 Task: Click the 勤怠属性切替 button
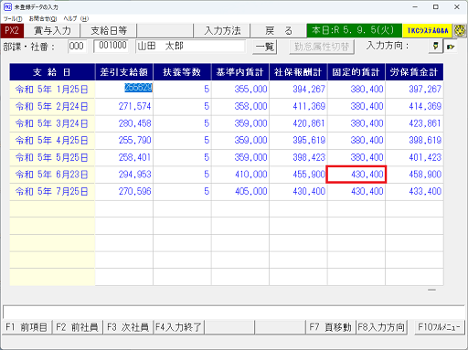coord(322,47)
